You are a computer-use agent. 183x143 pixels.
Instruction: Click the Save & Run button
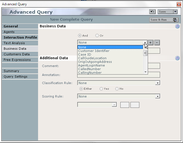point(164,20)
